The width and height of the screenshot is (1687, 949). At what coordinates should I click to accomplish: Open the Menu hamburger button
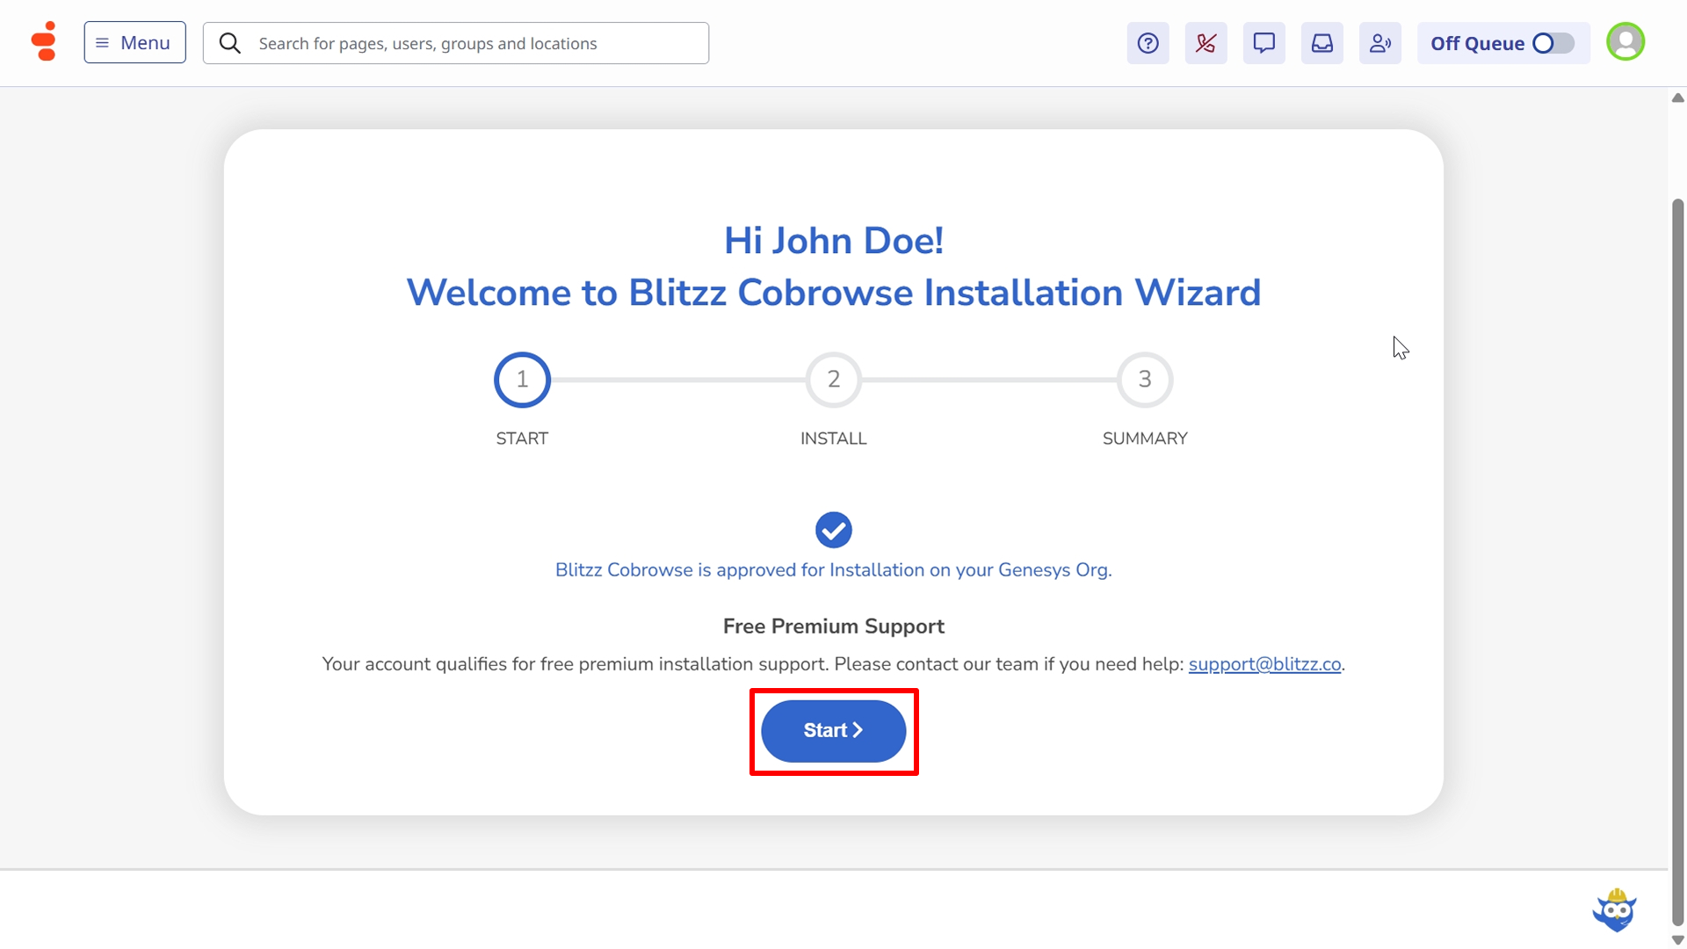pyautogui.click(x=134, y=42)
